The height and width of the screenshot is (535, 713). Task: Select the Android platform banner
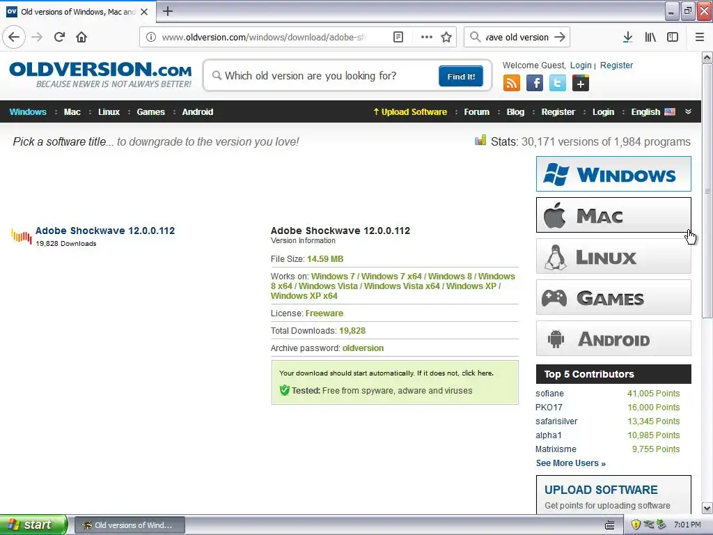pos(613,339)
